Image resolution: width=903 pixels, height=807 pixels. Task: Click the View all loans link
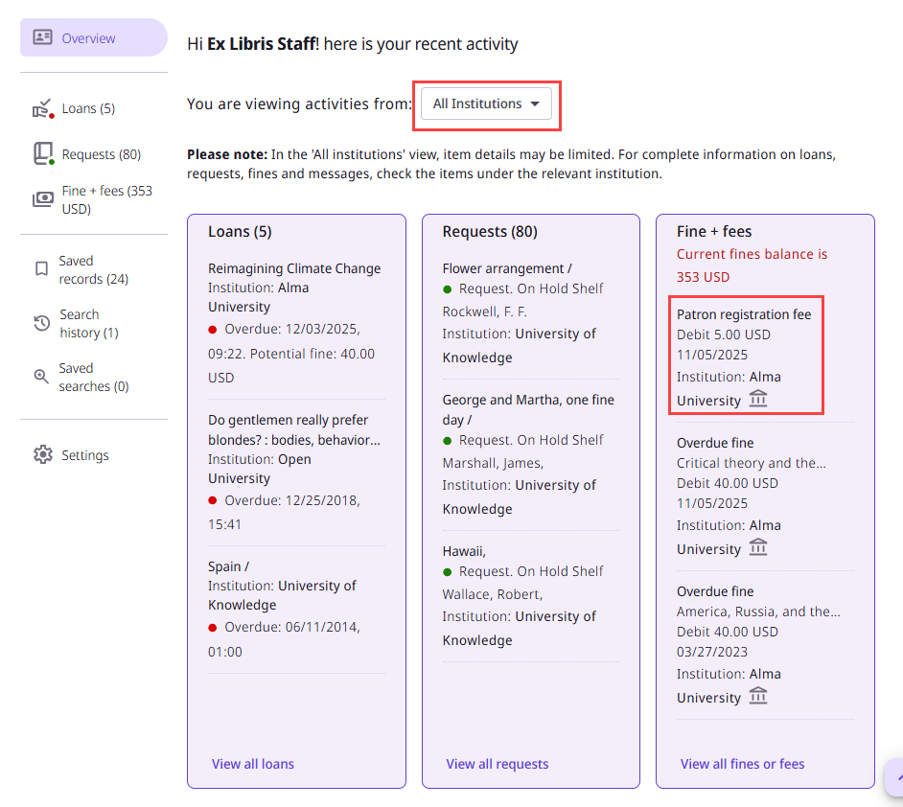pos(253,764)
